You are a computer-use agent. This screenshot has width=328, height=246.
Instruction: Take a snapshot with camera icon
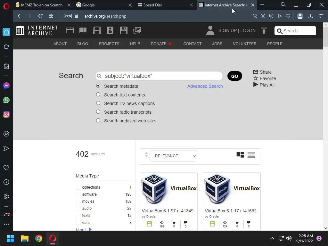[x=263, y=16]
